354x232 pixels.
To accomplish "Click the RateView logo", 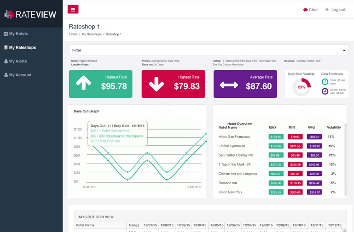I will [31, 14].
